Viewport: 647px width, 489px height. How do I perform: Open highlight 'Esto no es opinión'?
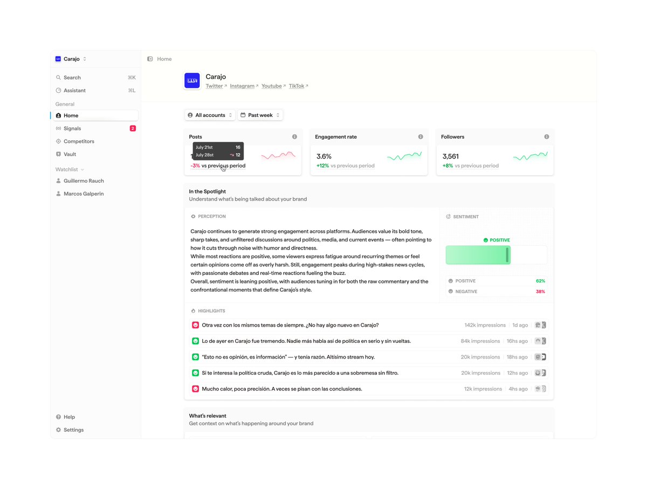369,357
